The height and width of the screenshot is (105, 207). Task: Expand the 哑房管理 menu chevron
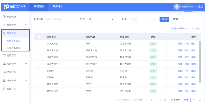click(x=26, y=80)
